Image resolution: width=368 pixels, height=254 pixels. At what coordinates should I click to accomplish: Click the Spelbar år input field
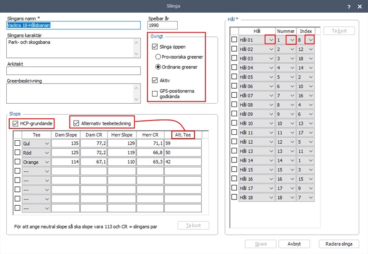(x=162, y=25)
